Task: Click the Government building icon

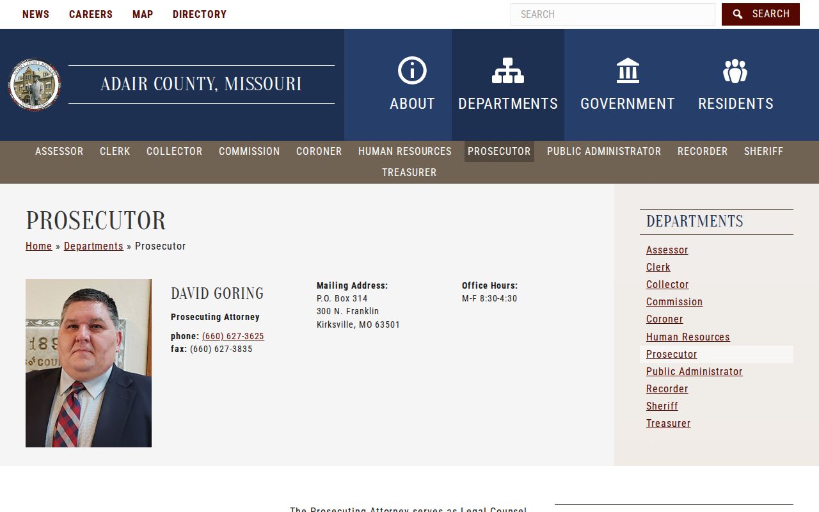Action: [x=628, y=70]
